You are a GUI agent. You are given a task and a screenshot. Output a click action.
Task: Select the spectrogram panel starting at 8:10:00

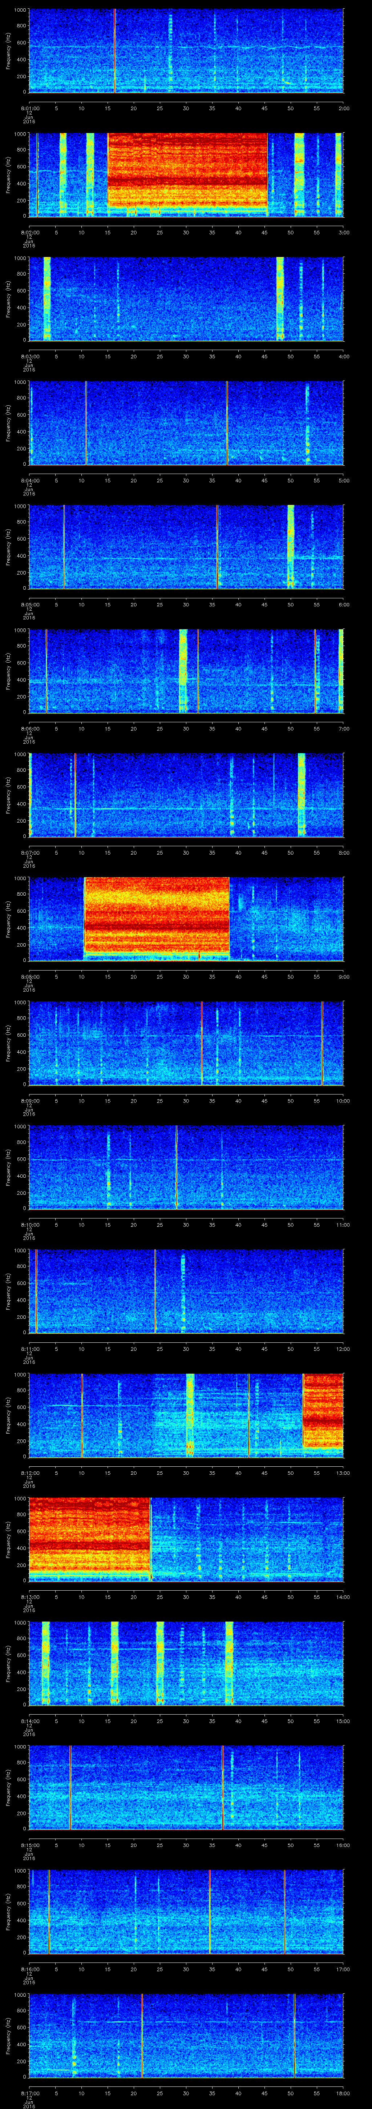186,1167
